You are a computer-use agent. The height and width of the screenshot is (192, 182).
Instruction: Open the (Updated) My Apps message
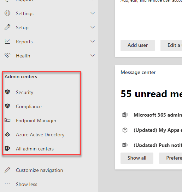(158, 130)
